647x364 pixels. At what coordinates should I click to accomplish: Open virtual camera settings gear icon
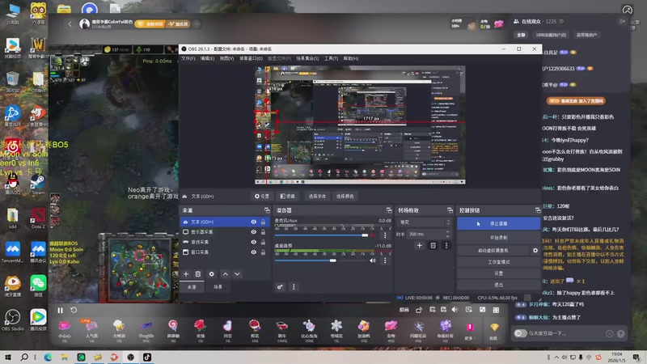[x=535, y=251]
